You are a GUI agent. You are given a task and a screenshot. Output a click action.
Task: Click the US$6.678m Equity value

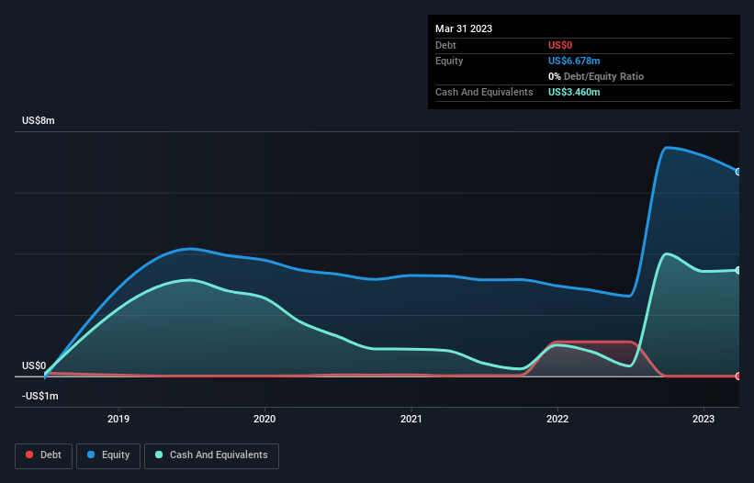574,61
